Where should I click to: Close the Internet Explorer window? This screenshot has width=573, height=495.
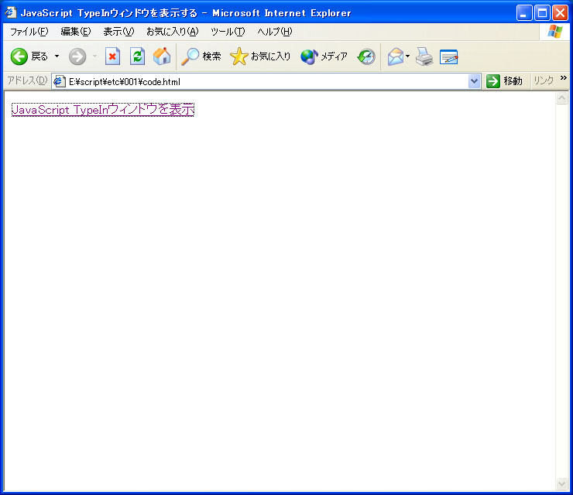pyautogui.click(x=560, y=13)
